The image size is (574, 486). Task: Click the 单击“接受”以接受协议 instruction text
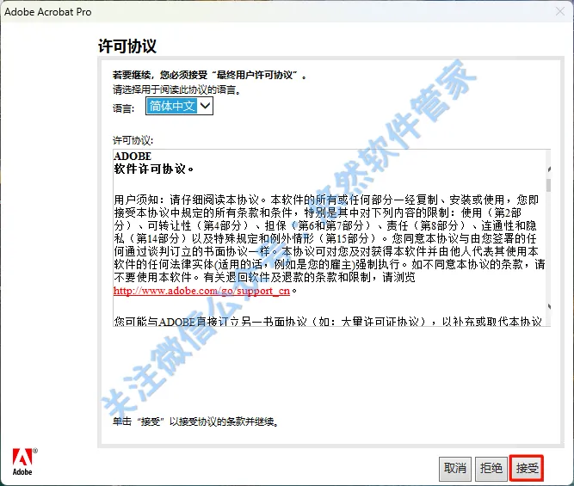(x=196, y=421)
